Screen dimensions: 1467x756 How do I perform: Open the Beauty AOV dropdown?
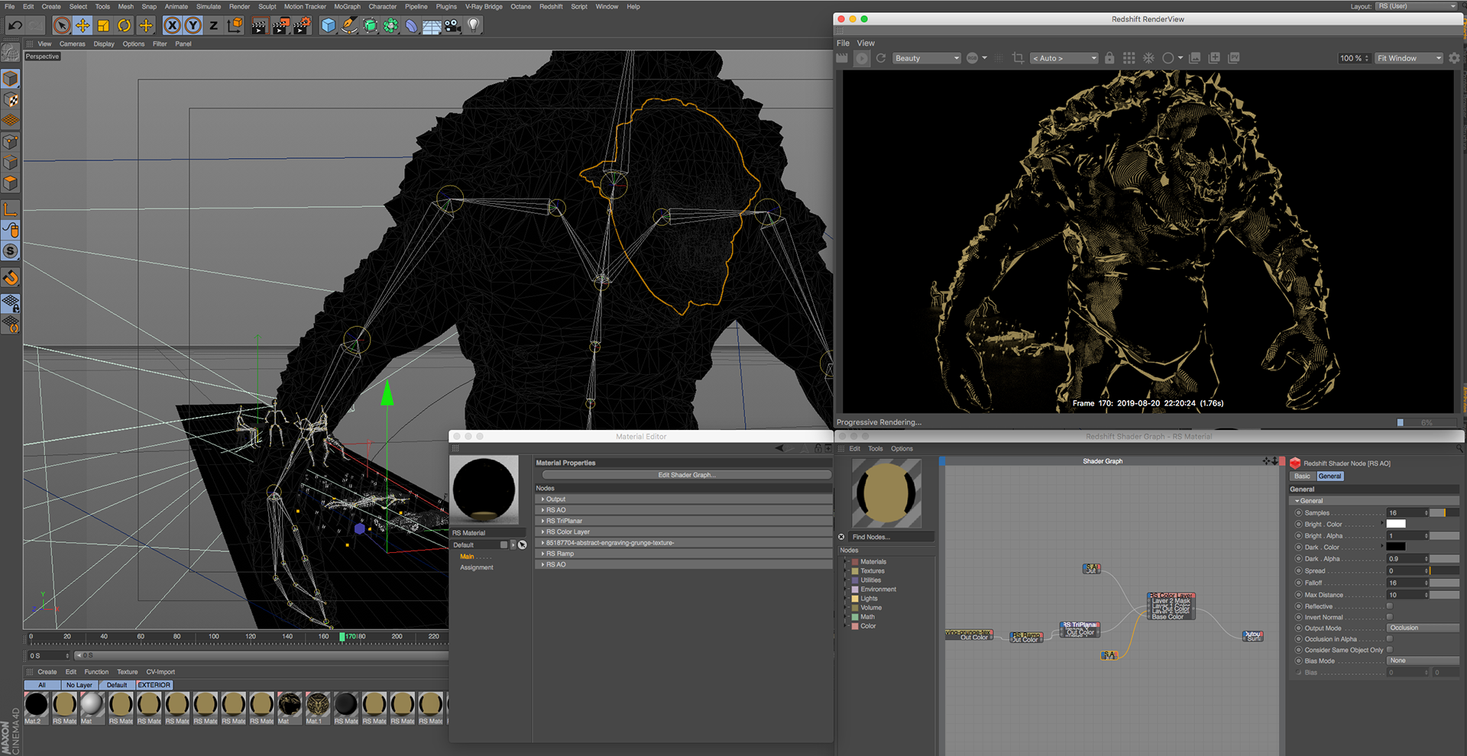coord(927,58)
